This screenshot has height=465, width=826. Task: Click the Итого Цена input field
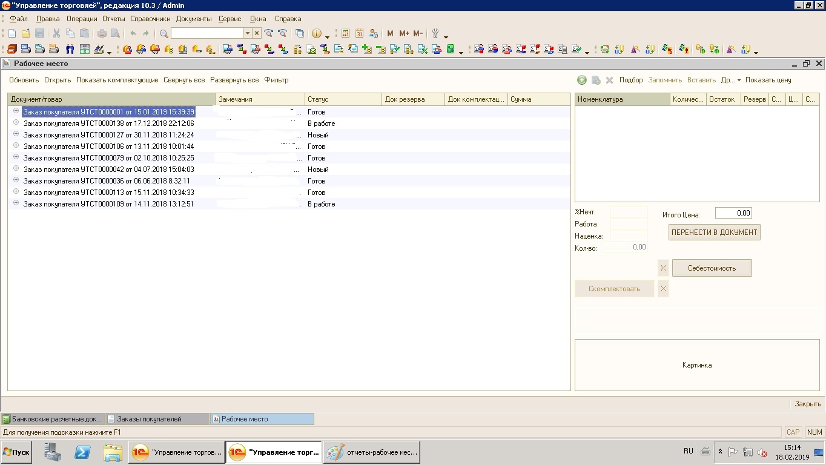tap(733, 213)
